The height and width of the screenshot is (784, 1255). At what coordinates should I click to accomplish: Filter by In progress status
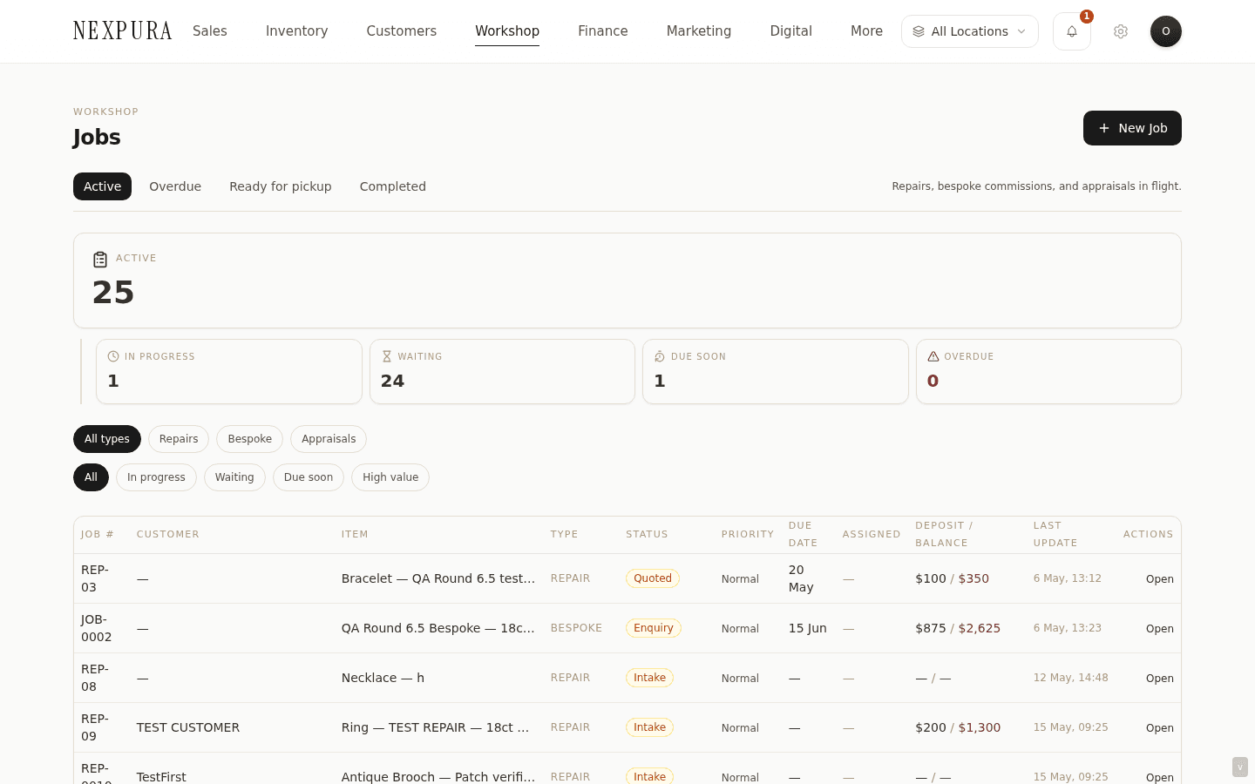pos(156,477)
